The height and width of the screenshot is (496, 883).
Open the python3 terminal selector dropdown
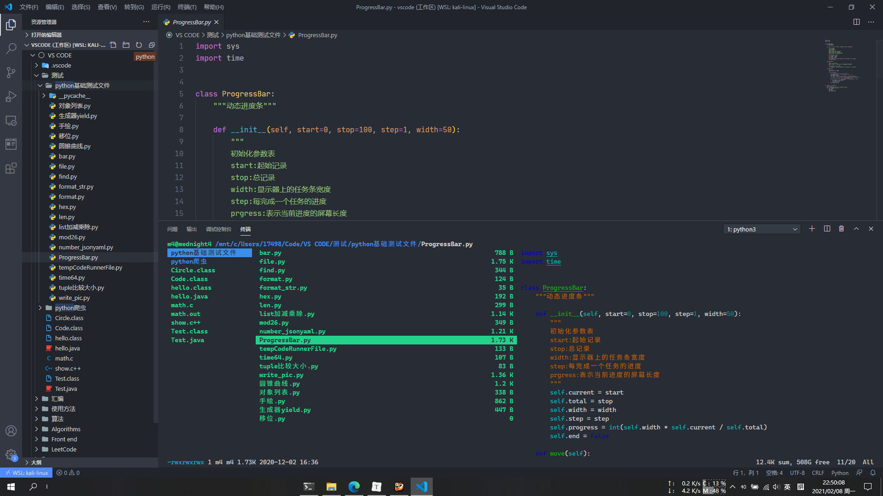point(762,229)
